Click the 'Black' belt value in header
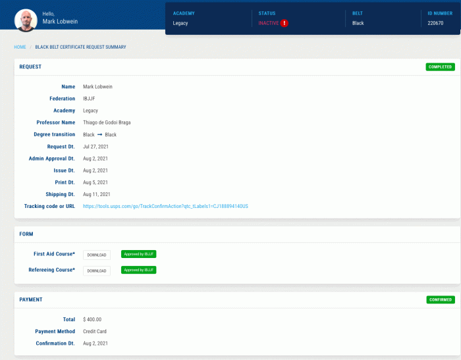The image size is (461, 360). point(358,23)
